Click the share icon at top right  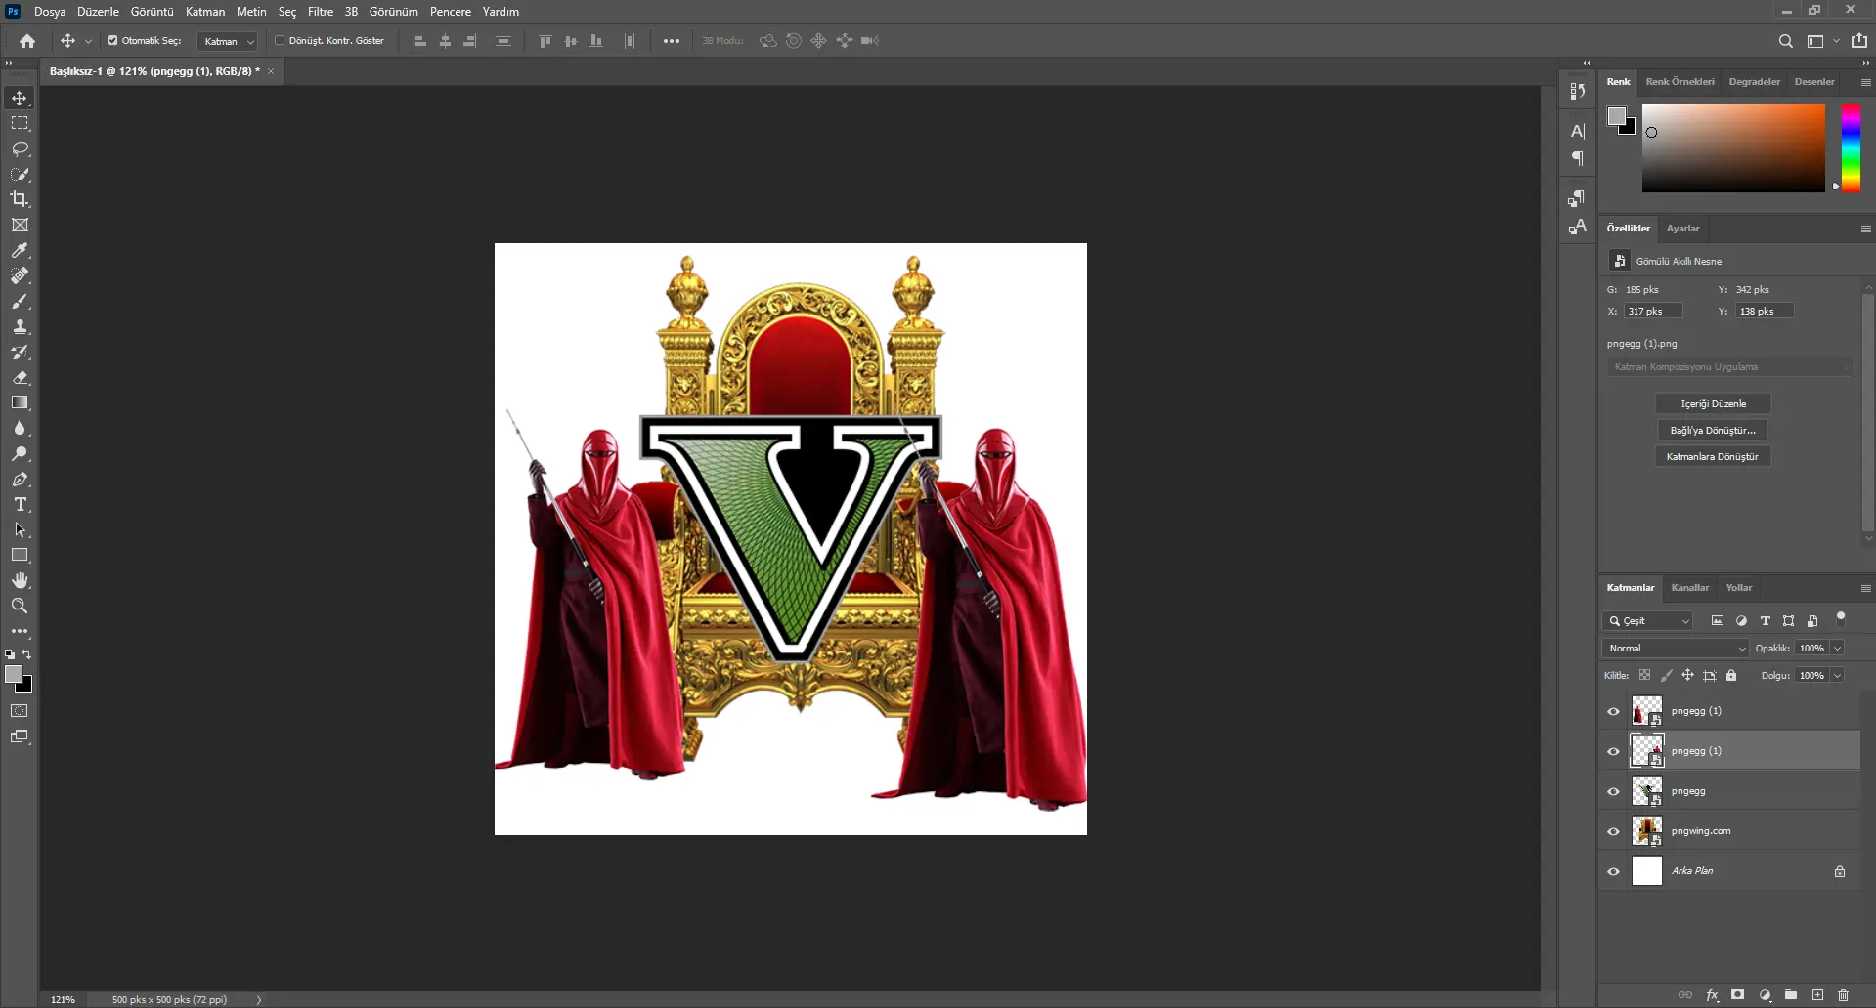pos(1859,41)
